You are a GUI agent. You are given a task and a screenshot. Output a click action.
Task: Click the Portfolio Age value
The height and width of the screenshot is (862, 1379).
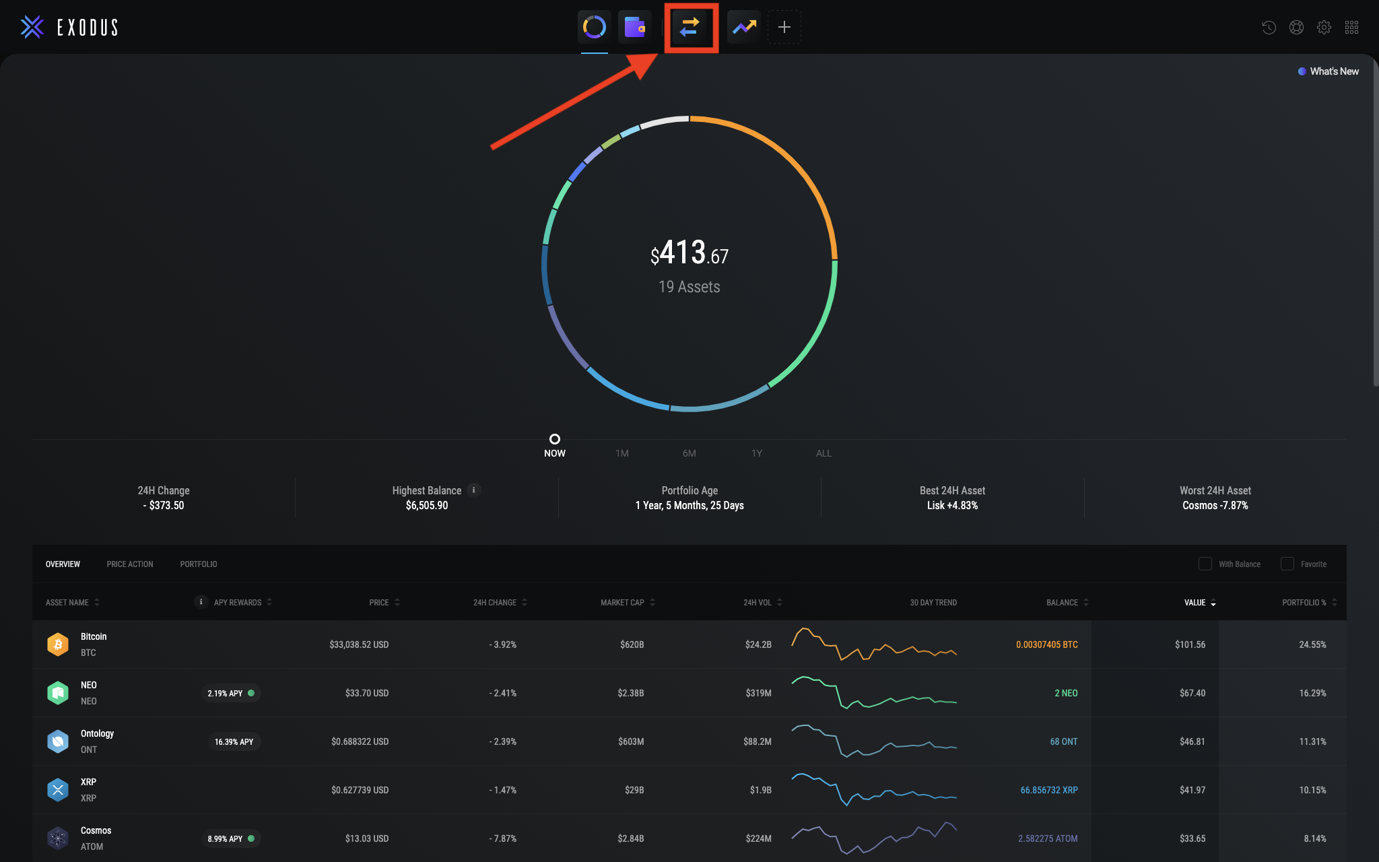tap(689, 505)
